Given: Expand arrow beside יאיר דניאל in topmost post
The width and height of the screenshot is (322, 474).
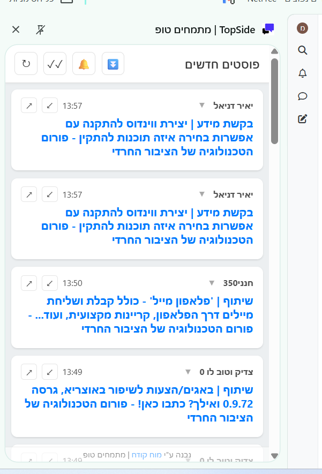Looking at the screenshot, I should point(201,106).
